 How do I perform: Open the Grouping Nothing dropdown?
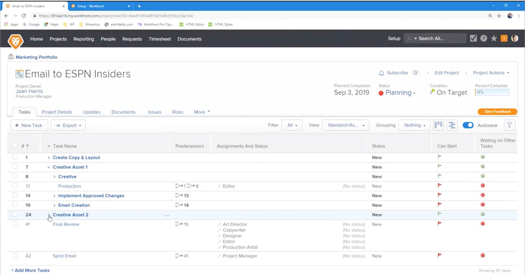pyautogui.click(x=414, y=125)
